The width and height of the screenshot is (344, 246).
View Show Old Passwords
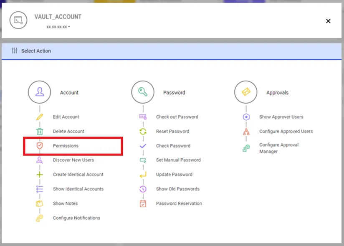pos(178,189)
